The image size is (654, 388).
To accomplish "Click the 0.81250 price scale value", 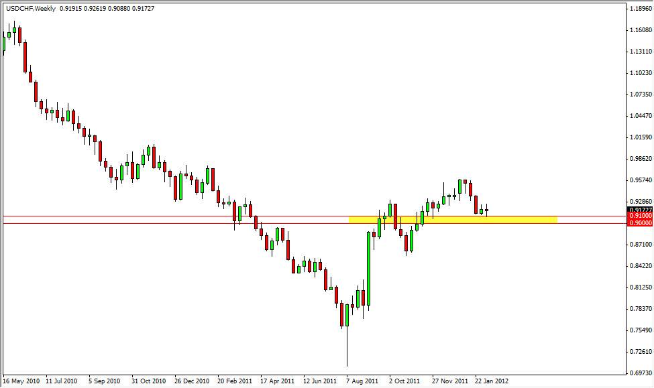I will point(641,287).
